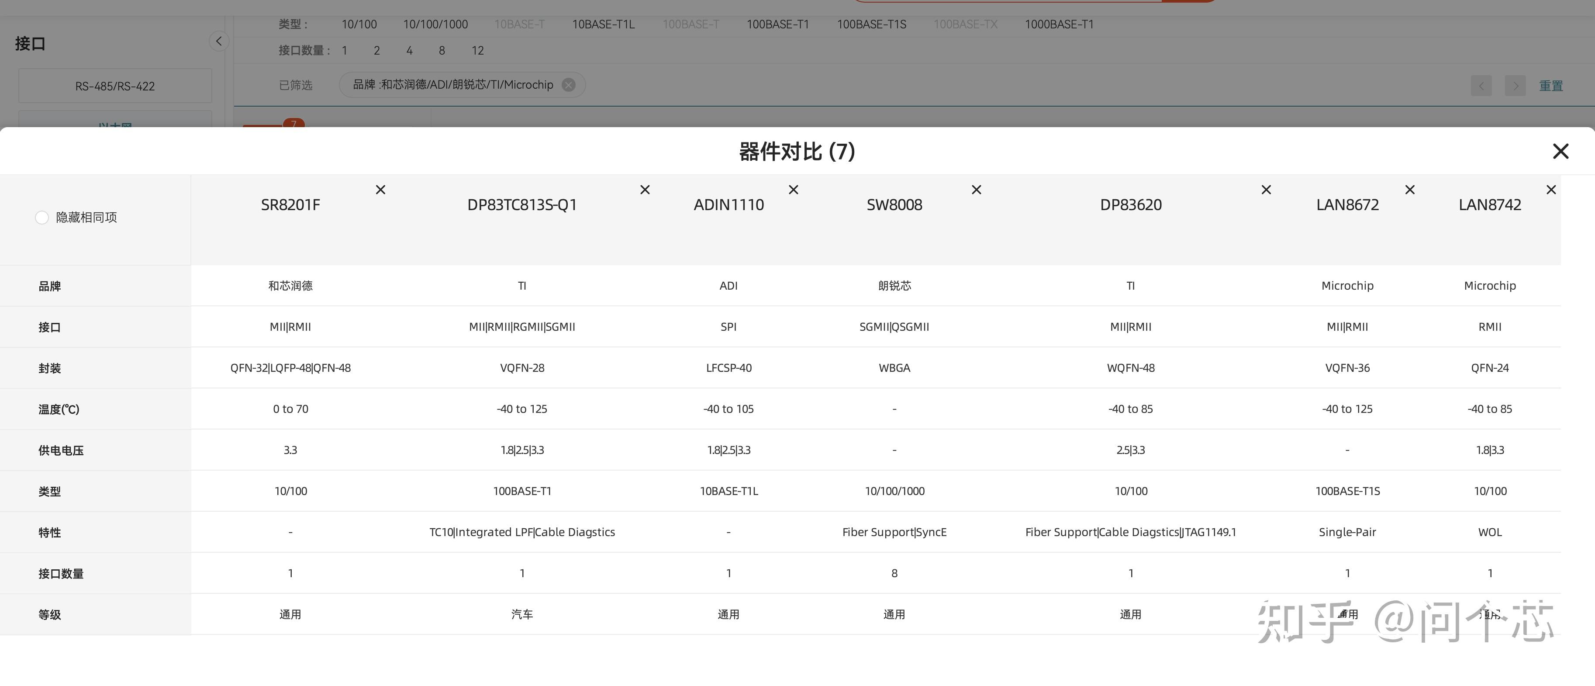The height and width of the screenshot is (686, 1595).
Task: Click the 1.8|3.3 supply voltage cell
Action: point(1490,450)
